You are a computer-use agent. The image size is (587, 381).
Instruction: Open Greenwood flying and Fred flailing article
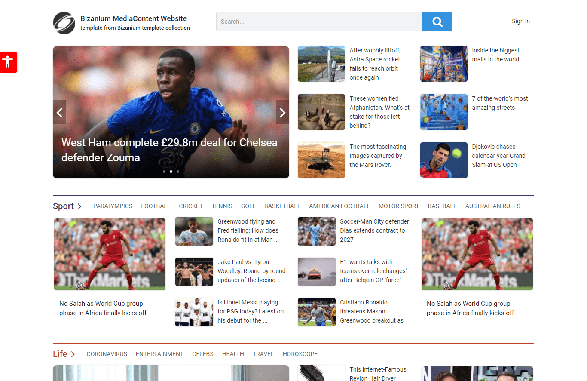(248, 230)
